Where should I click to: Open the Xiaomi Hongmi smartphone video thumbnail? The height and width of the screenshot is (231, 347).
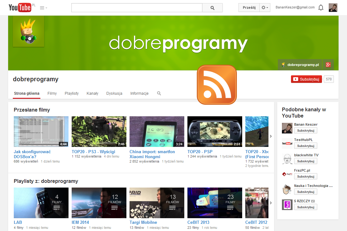(157, 132)
